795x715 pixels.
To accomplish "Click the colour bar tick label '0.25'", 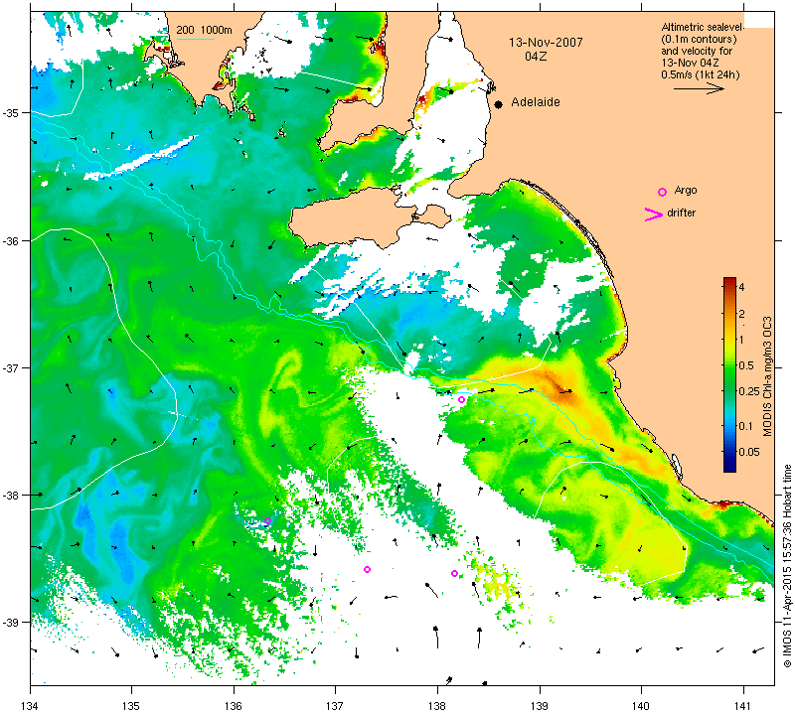I will pos(749,391).
